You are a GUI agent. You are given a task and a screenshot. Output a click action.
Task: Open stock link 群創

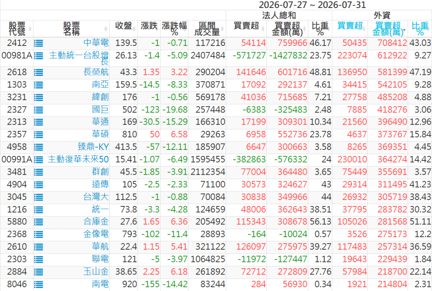tap(100, 172)
